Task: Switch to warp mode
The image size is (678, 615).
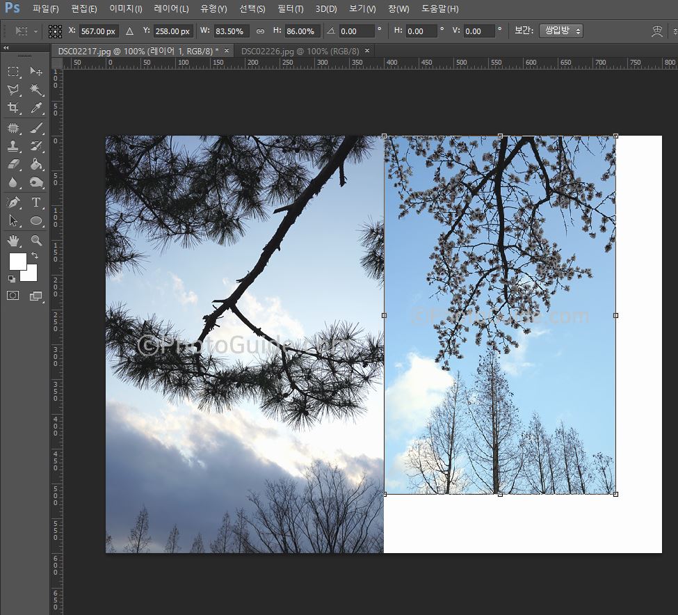Action: 657,31
